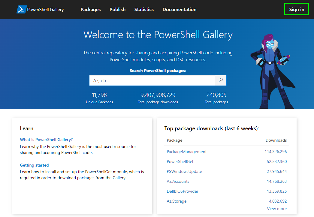The width and height of the screenshot is (314, 217).
Task: Open the DellBIOSProvider package link
Action: tap(182, 191)
